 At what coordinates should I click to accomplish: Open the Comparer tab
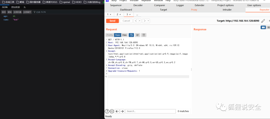click(159, 5)
